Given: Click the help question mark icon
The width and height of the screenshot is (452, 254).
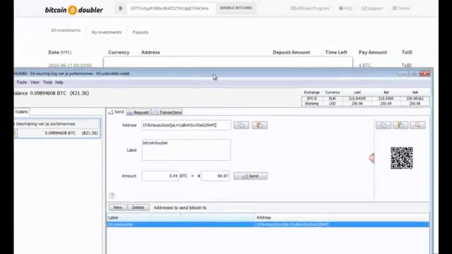Looking at the screenshot, I should pyautogui.click(x=112, y=196).
